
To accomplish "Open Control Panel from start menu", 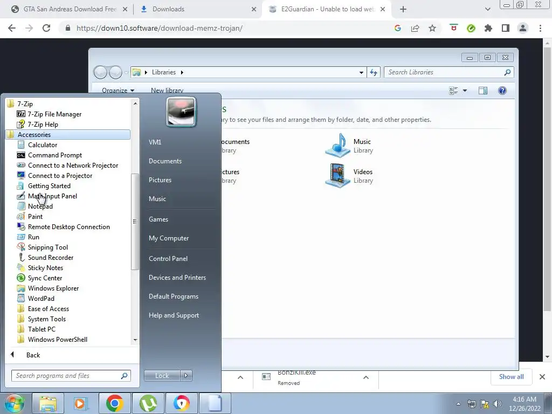I will tap(168, 258).
